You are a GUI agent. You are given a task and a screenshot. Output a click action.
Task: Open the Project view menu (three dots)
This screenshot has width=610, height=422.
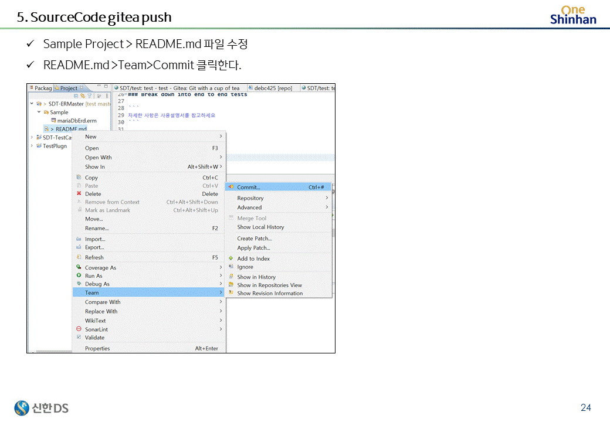pyautogui.click(x=107, y=96)
